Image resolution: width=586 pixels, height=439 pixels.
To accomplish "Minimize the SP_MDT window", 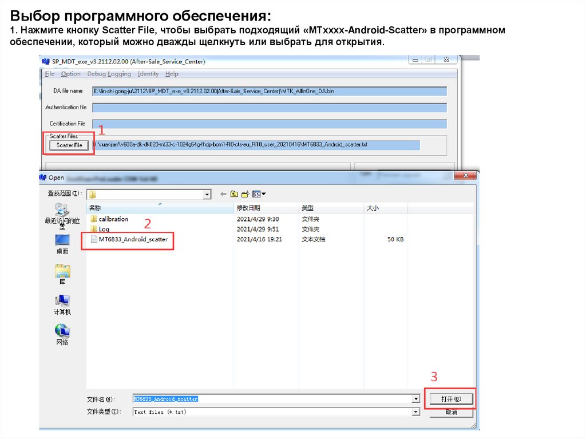I will pos(415,60).
